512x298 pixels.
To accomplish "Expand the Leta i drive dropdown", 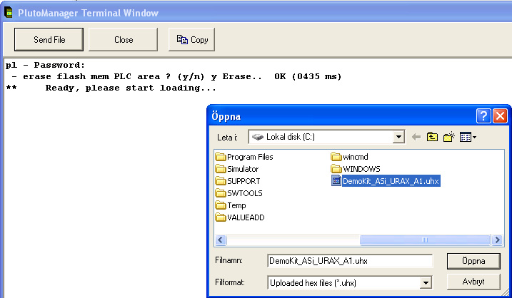I will tap(398, 137).
